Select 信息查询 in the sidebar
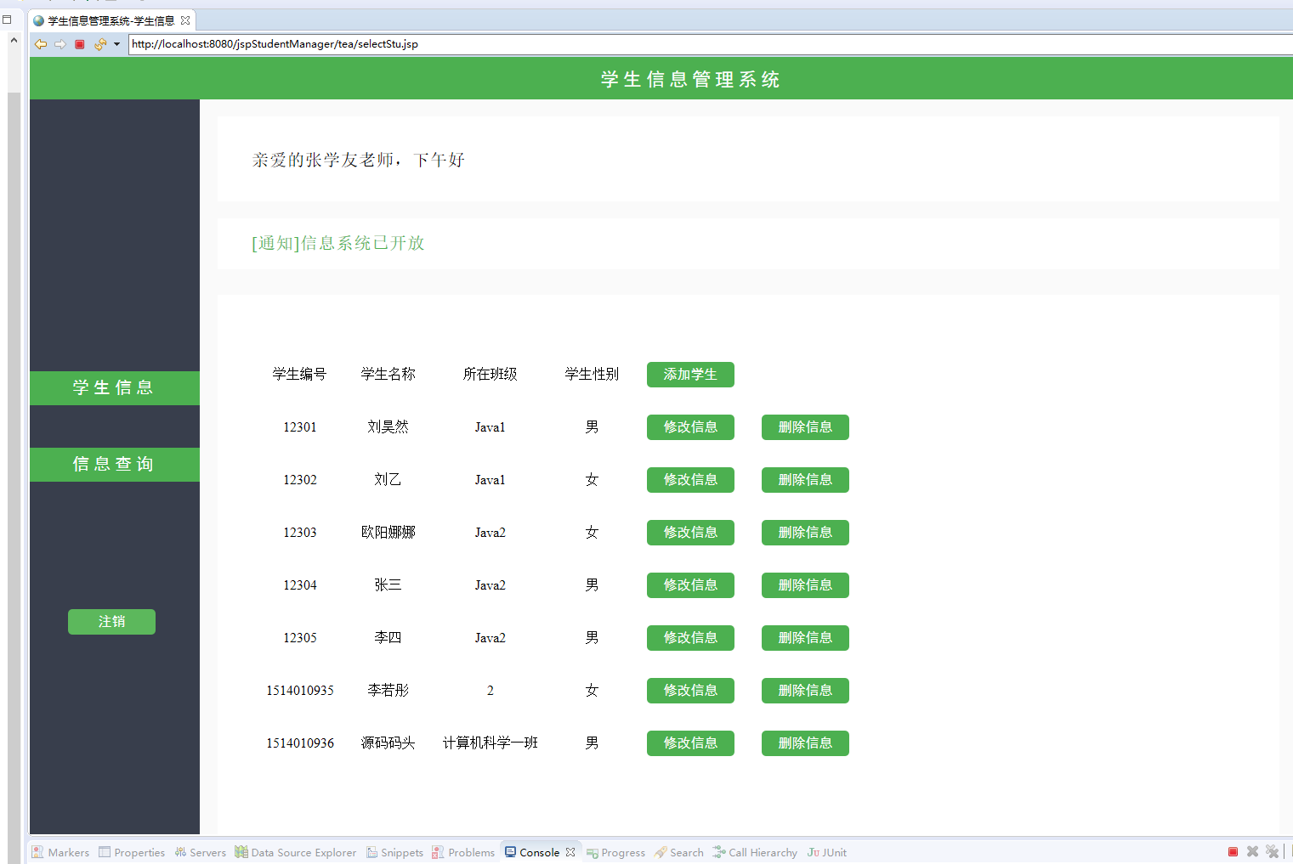 [x=113, y=464]
